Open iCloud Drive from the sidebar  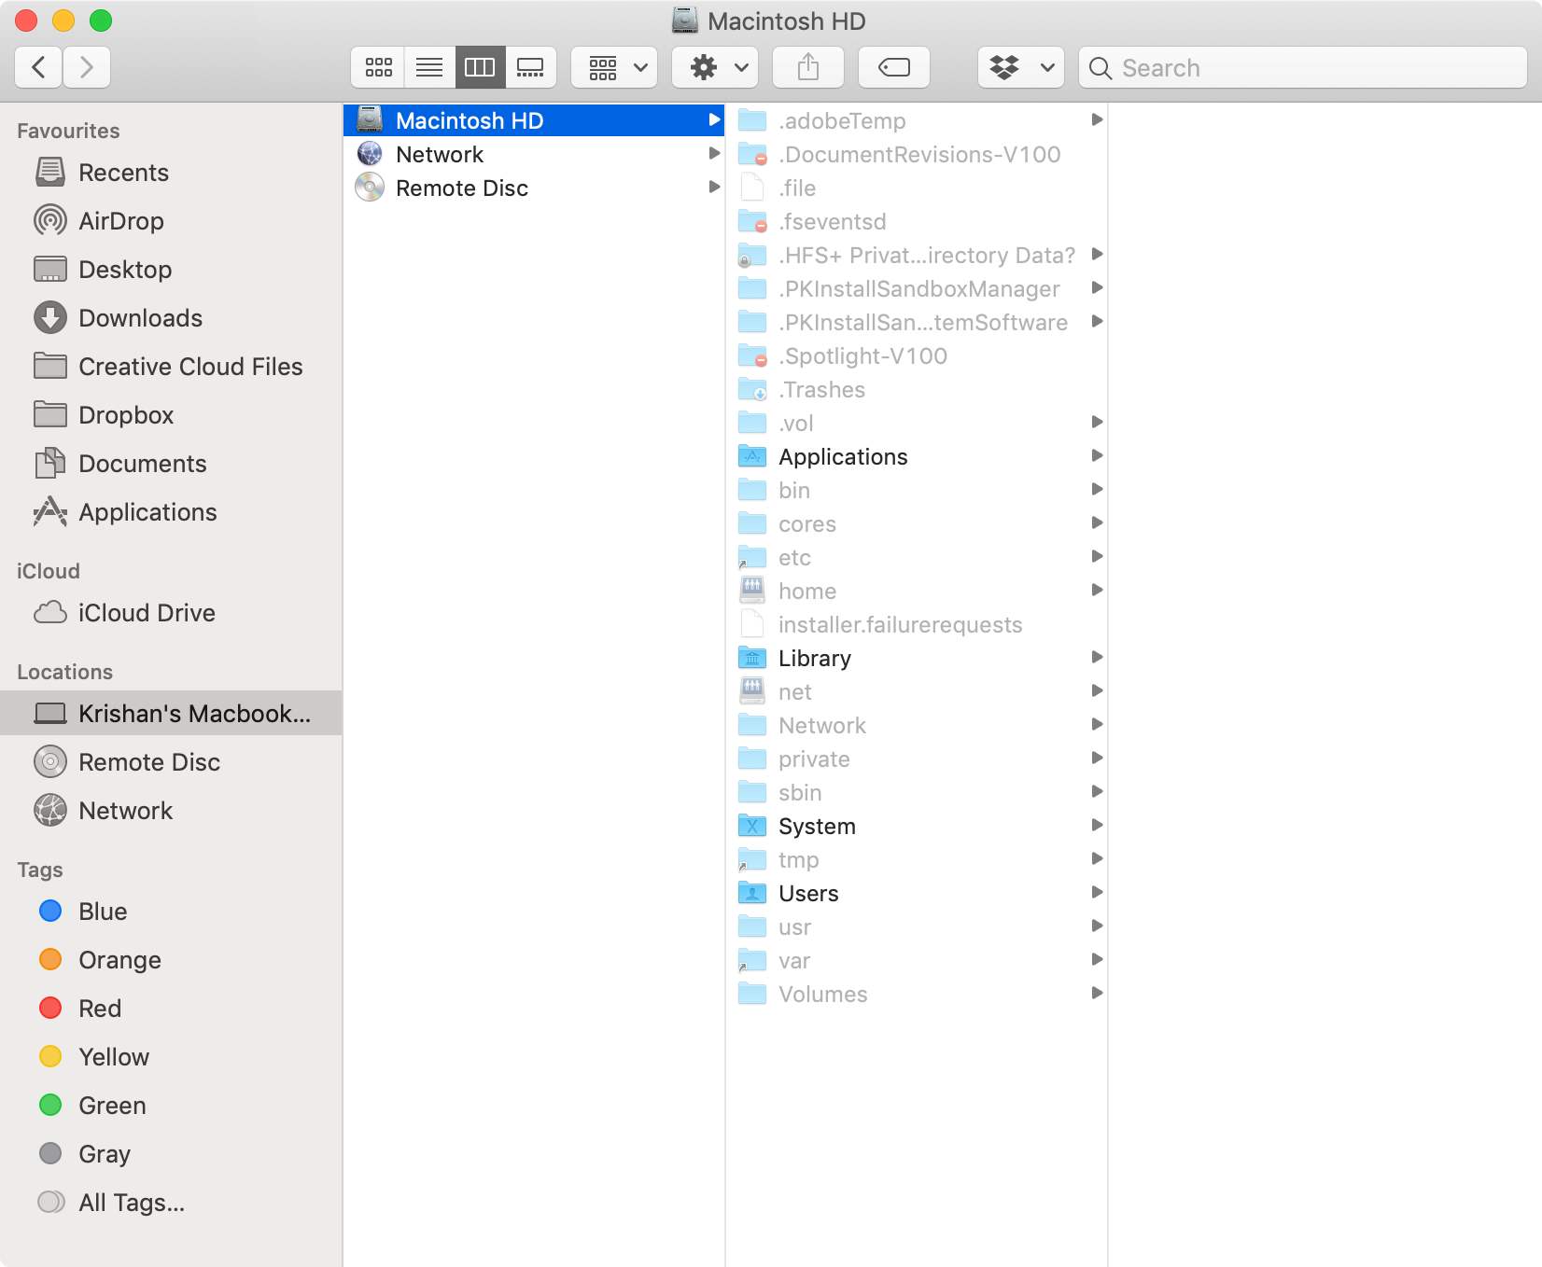click(147, 612)
